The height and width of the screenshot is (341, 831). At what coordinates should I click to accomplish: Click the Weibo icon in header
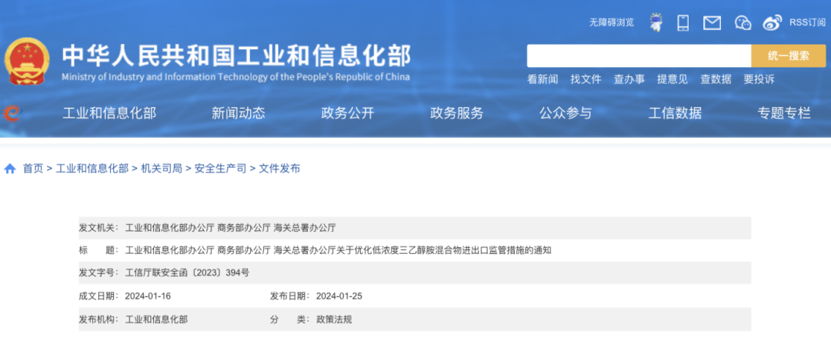click(773, 22)
